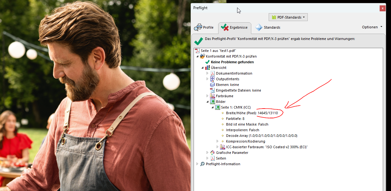
Task: Click the Grafische Parameter icon
Action: 213,153
